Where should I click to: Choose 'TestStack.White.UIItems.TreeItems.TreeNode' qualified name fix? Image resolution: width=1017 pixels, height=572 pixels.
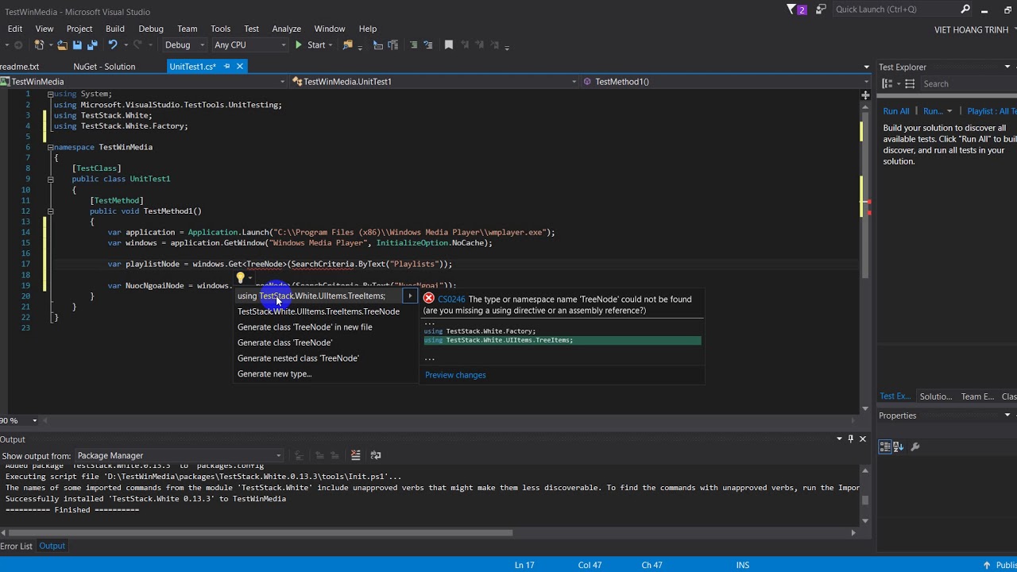tap(319, 311)
